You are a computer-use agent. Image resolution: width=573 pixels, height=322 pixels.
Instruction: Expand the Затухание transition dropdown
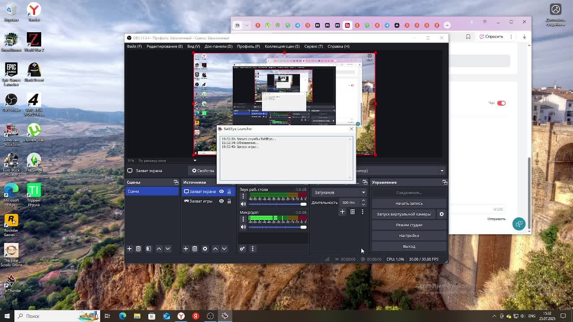click(x=339, y=192)
